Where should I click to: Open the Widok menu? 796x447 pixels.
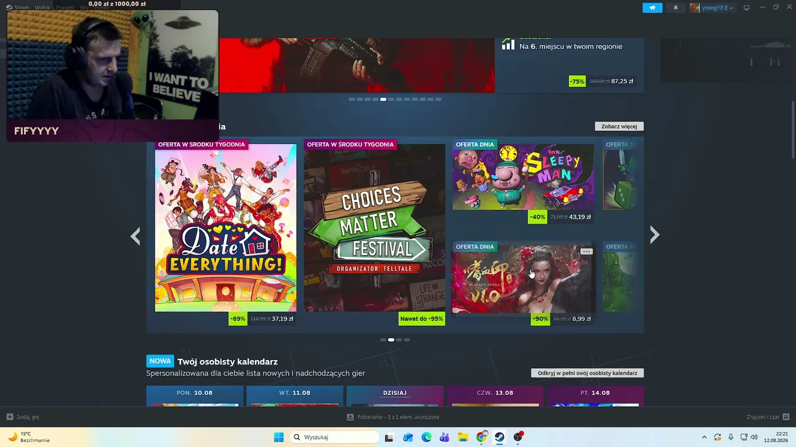pyautogui.click(x=42, y=7)
